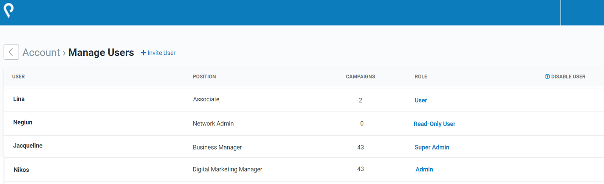Select the user named Negiun
This screenshot has height=184, width=604.
point(23,122)
